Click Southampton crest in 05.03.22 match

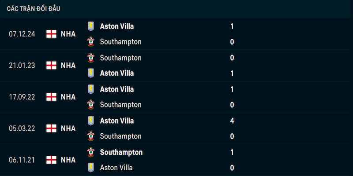(x=91, y=136)
